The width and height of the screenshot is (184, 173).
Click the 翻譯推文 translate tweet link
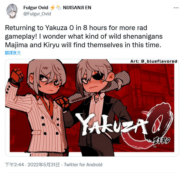point(13,53)
